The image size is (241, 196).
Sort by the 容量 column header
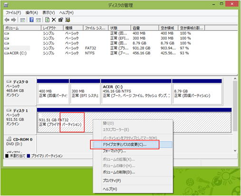[x=145, y=28]
